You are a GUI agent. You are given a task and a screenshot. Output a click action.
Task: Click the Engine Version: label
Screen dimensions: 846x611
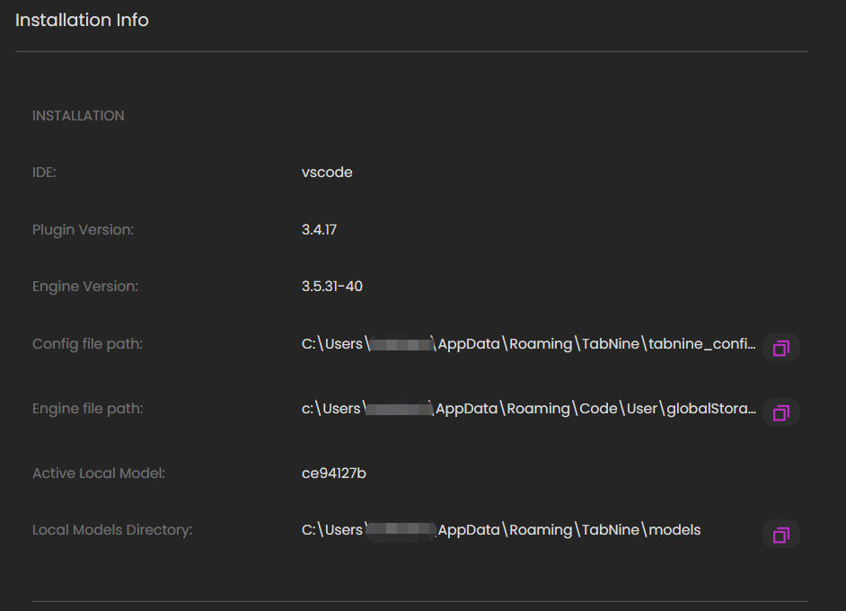coord(85,286)
